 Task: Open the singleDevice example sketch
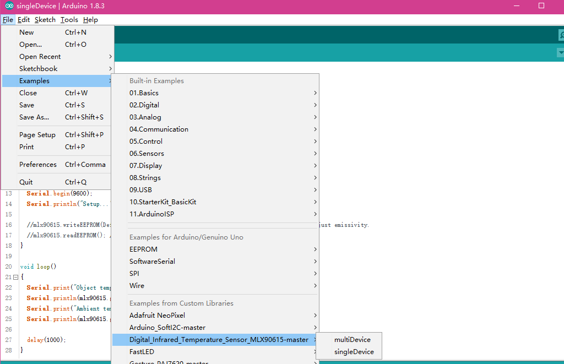tap(349, 352)
